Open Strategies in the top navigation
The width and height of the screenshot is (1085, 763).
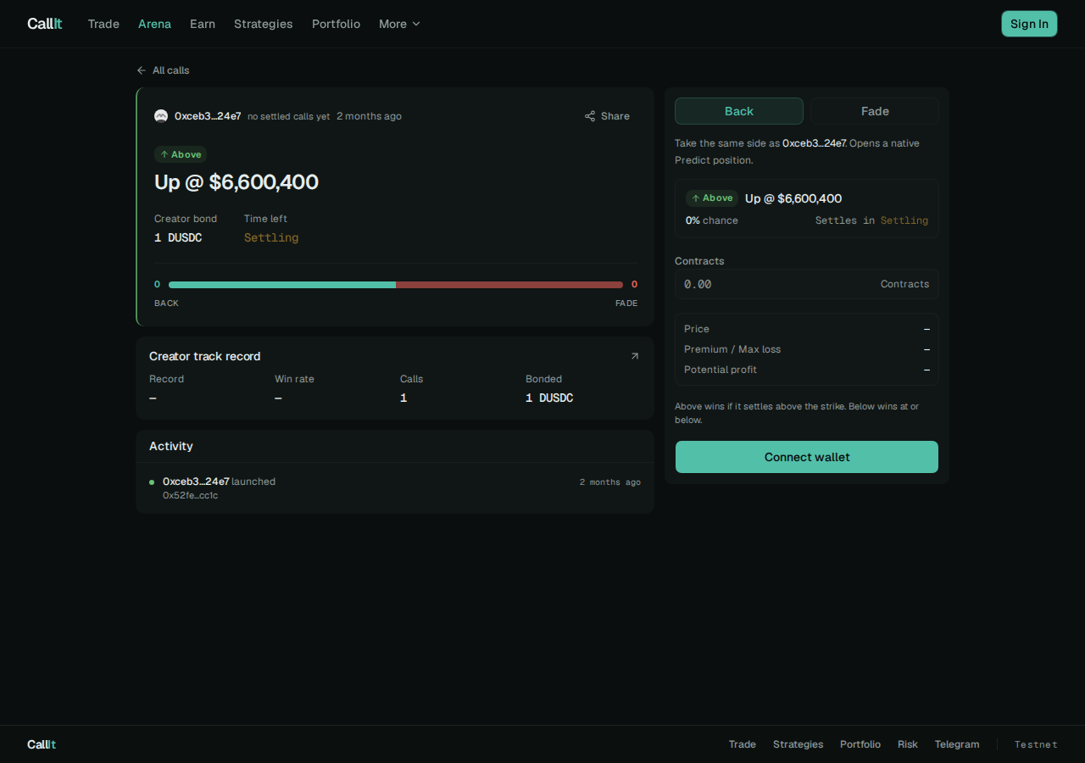264,24
